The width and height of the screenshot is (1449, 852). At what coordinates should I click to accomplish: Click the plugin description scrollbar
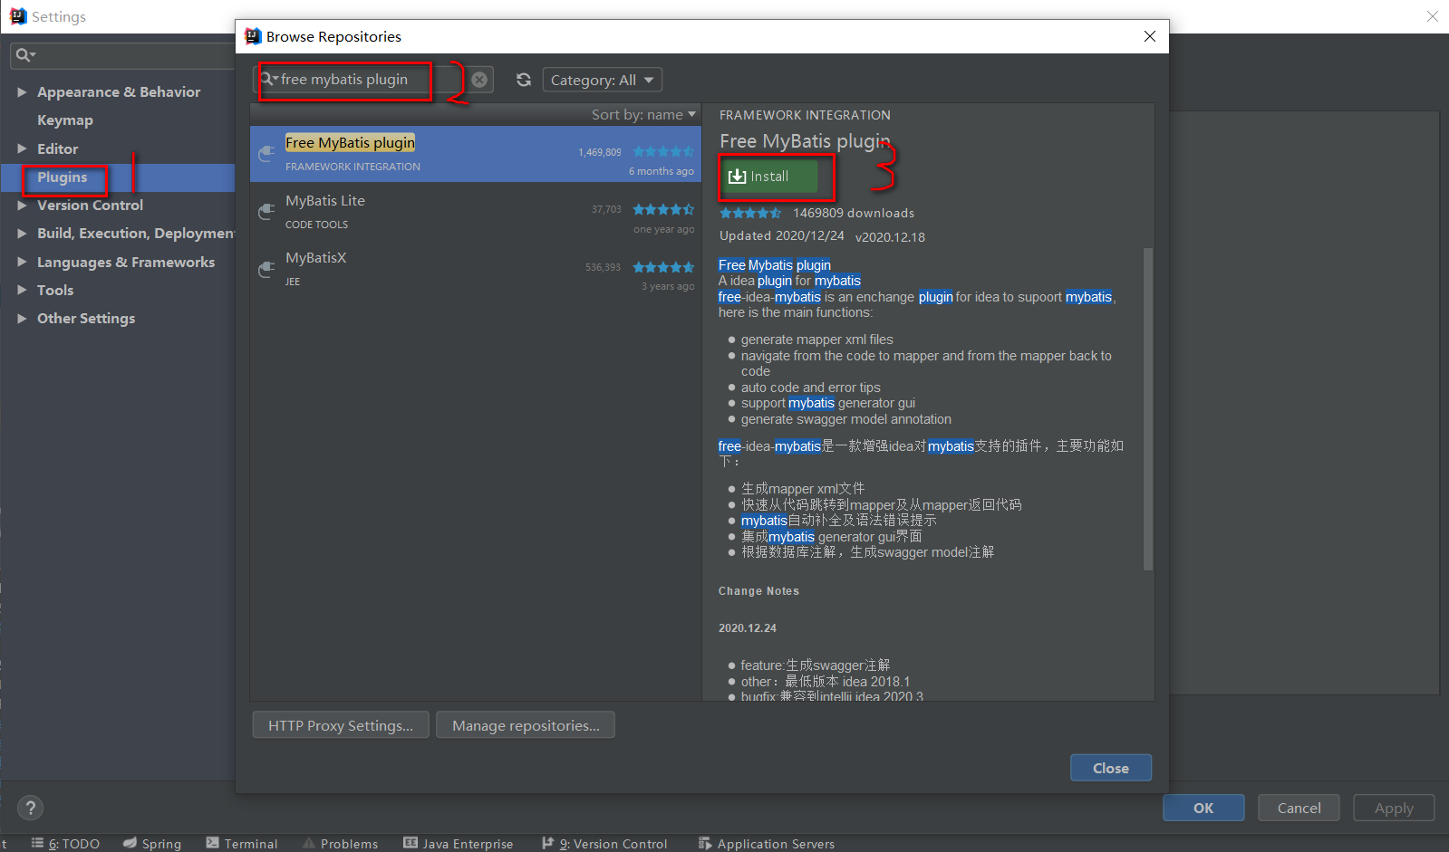(x=1148, y=408)
